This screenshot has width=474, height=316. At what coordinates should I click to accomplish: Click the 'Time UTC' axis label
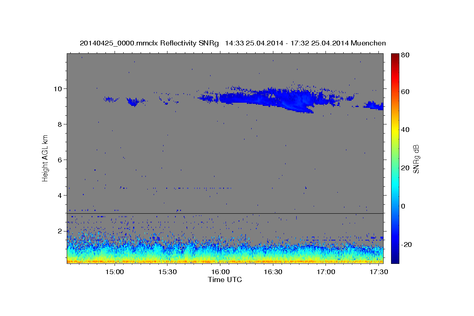(225, 280)
